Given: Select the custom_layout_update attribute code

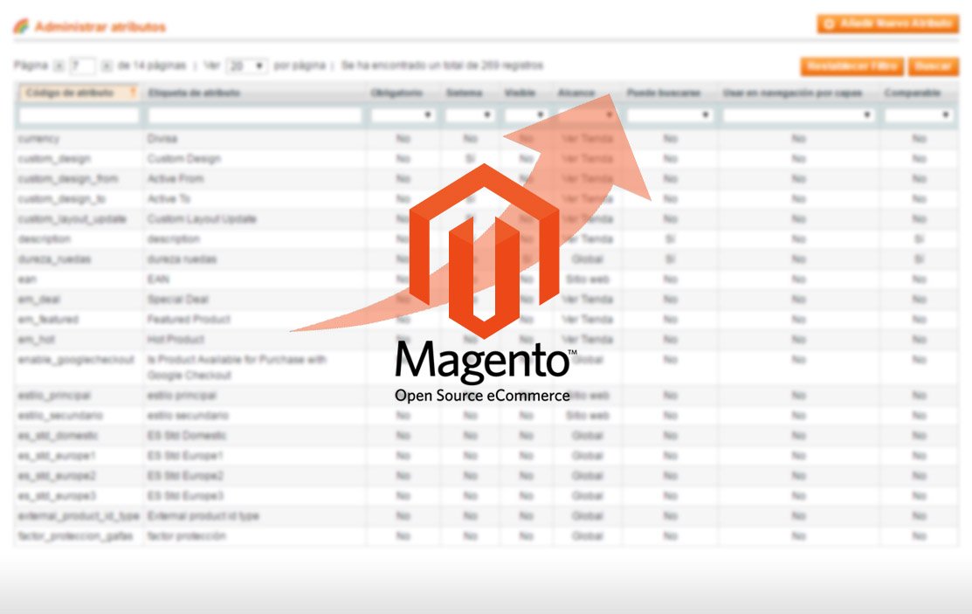Looking at the screenshot, I should tap(72, 219).
